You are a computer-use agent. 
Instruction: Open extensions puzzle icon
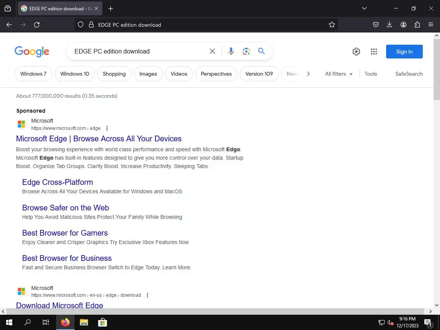[x=417, y=25]
